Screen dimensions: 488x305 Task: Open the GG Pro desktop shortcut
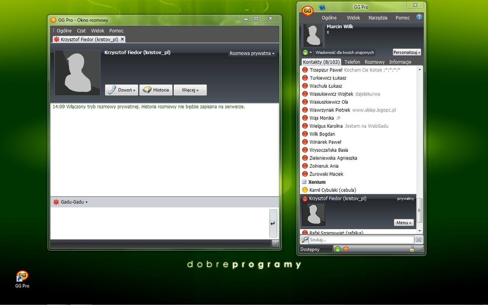[x=22, y=279]
